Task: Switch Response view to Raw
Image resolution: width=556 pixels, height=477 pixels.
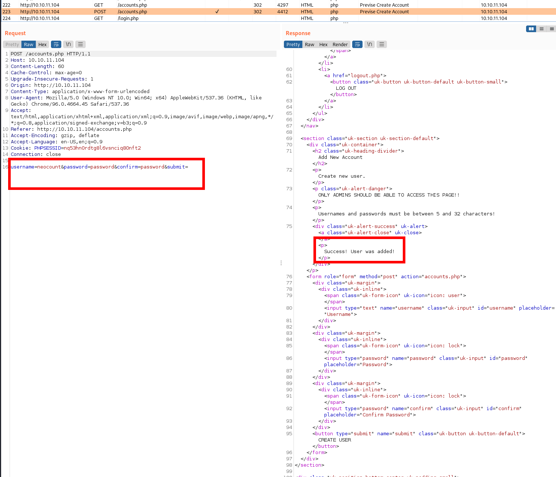Action: [x=309, y=44]
